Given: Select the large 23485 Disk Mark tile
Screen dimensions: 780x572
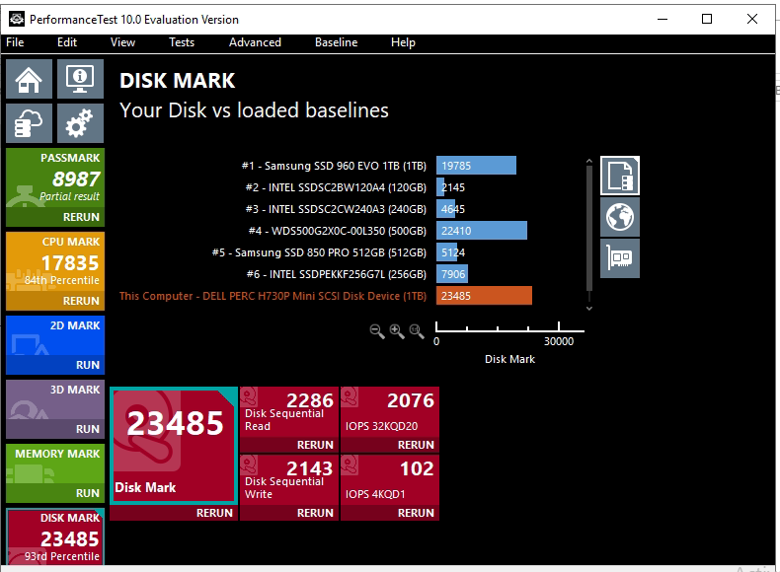Looking at the screenshot, I should pos(174,446).
